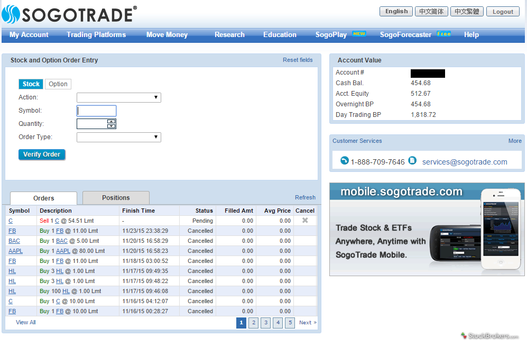Viewport: 527px width, 346px height.
Task: Increase quantity with the up stepper arrow
Action: click(111, 121)
